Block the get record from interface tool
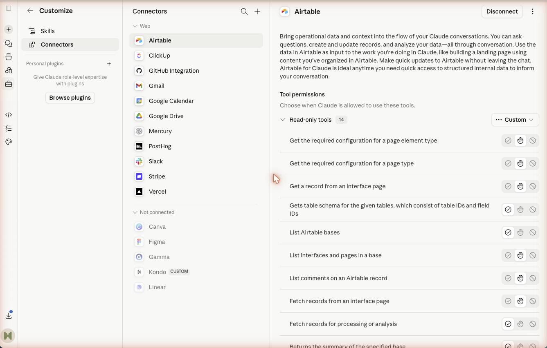This screenshot has height=348, width=547. (x=533, y=186)
